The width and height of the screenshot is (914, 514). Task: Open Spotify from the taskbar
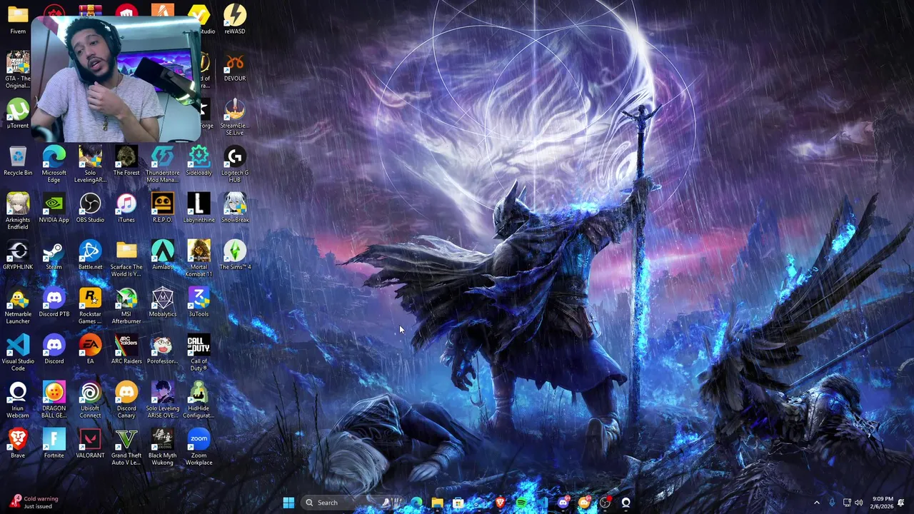(x=521, y=503)
